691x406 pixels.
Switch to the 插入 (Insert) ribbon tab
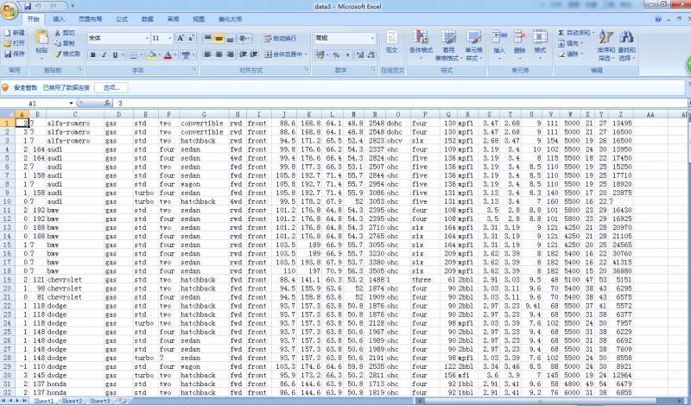(59, 19)
